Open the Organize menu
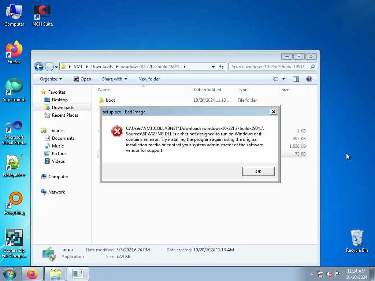 click(x=51, y=79)
